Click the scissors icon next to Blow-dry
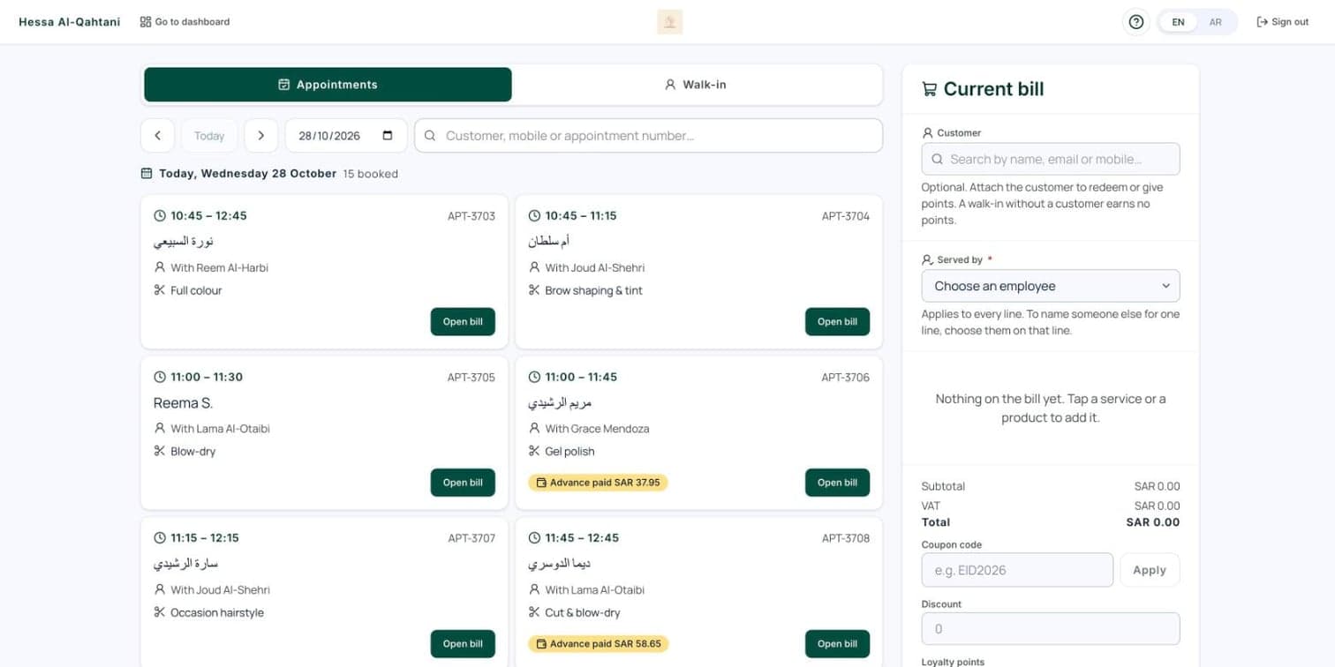1335x667 pixels. [160, 451]
